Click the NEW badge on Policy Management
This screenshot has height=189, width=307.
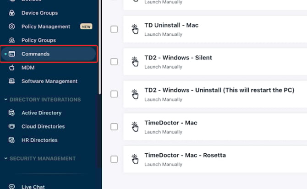click(86, 27)
